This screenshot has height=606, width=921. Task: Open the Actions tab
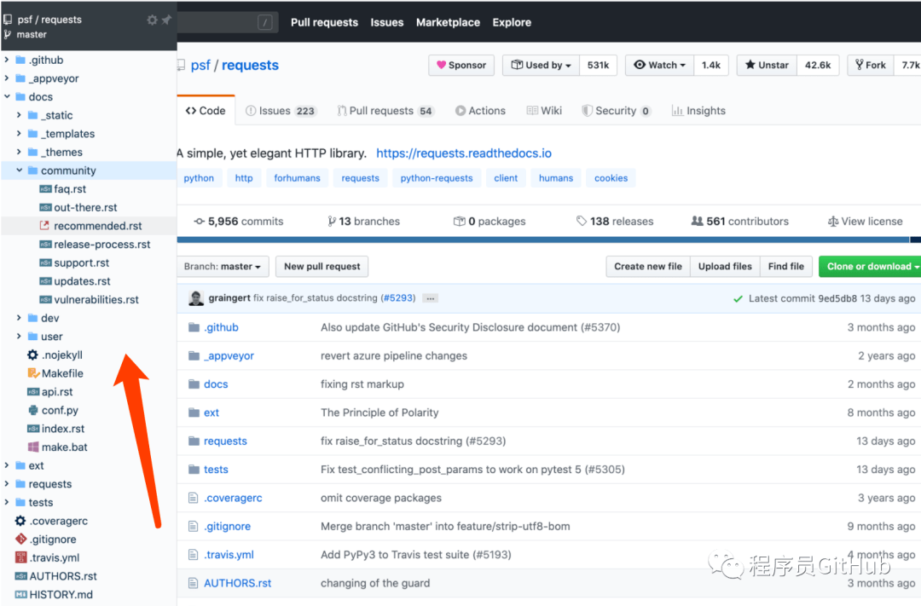click(x=480, y=111)
